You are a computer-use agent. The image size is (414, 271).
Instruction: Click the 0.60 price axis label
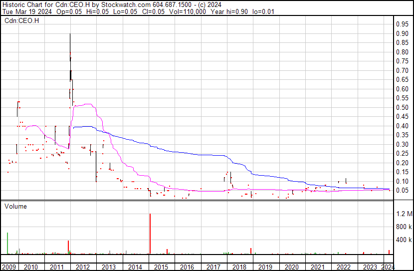click(x=403, y=89)
